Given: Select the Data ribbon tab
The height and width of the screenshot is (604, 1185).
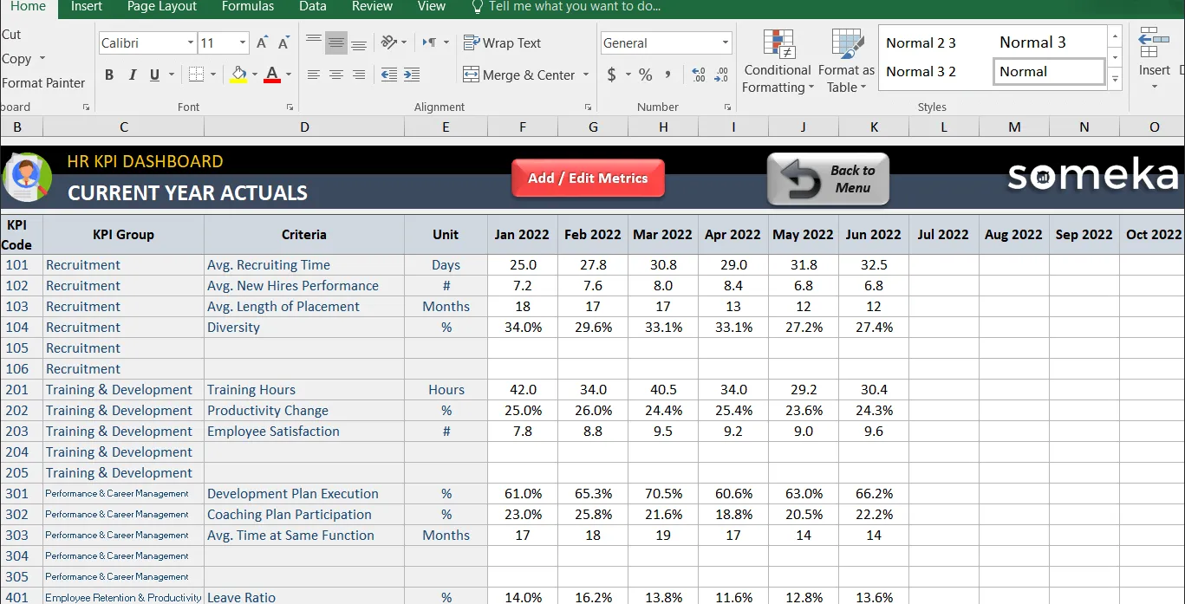Looking at the screenshot, I should tap(313, 7).
